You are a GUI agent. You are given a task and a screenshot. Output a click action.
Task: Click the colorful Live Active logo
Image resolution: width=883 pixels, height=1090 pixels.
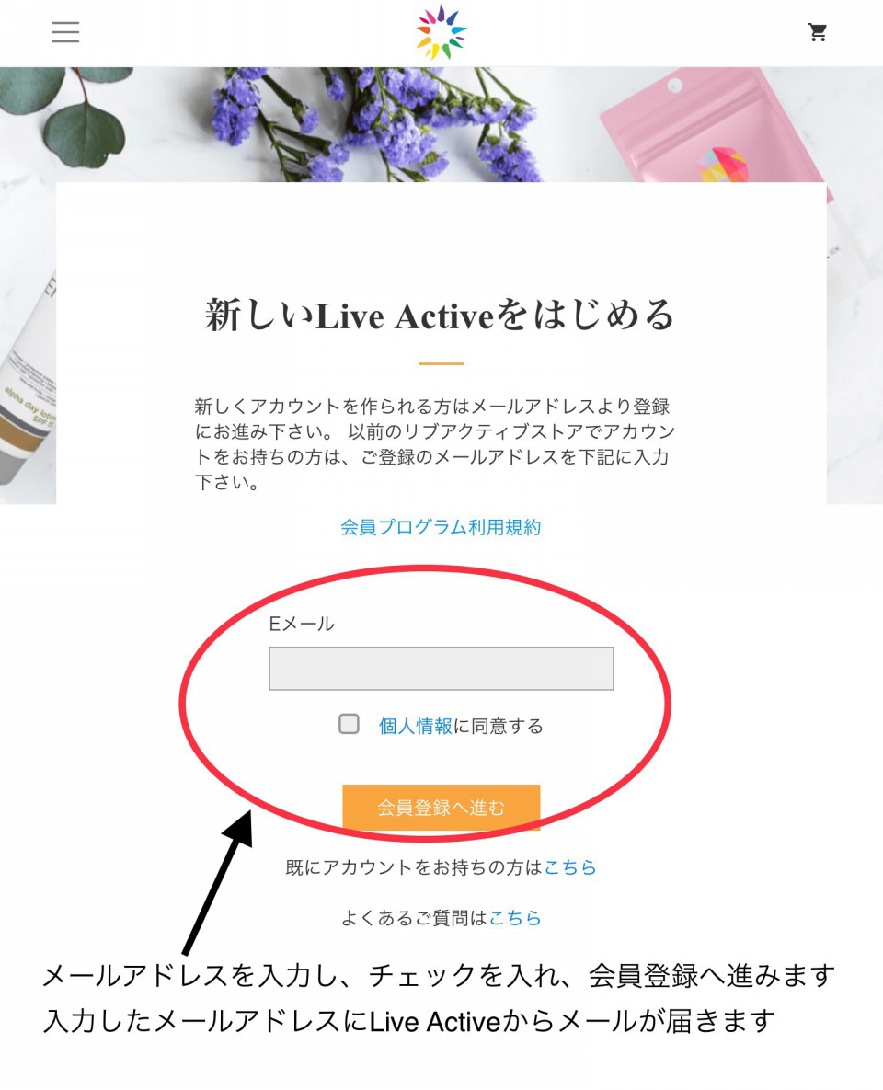[x=441, y=32]
